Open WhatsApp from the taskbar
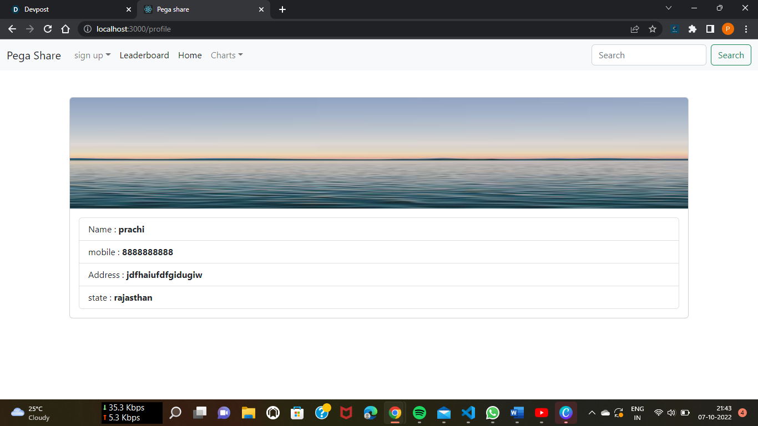The image size is (758, 426). pos(492,413)
